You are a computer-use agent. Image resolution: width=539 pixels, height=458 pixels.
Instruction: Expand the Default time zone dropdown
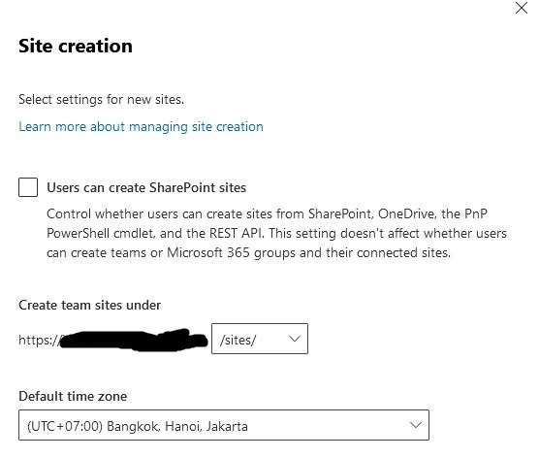(x=224, y=425)
